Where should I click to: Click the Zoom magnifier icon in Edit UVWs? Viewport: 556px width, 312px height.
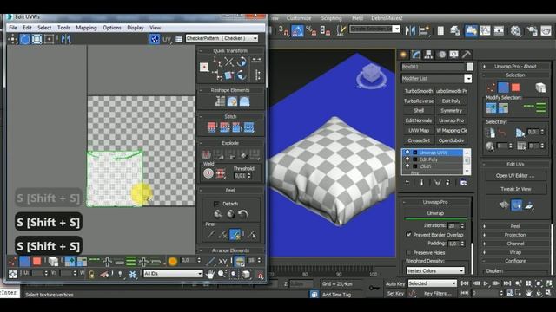(x=222, y=274)
